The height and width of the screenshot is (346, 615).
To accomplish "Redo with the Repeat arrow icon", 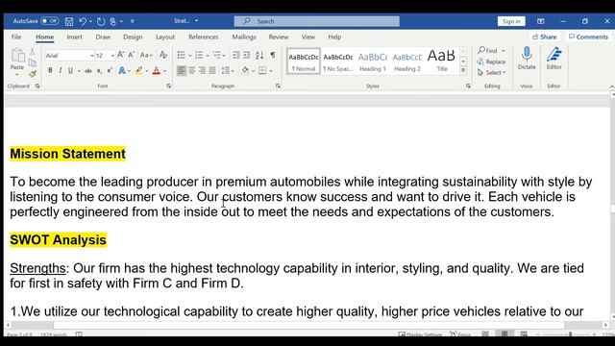I will coord(101,21).
